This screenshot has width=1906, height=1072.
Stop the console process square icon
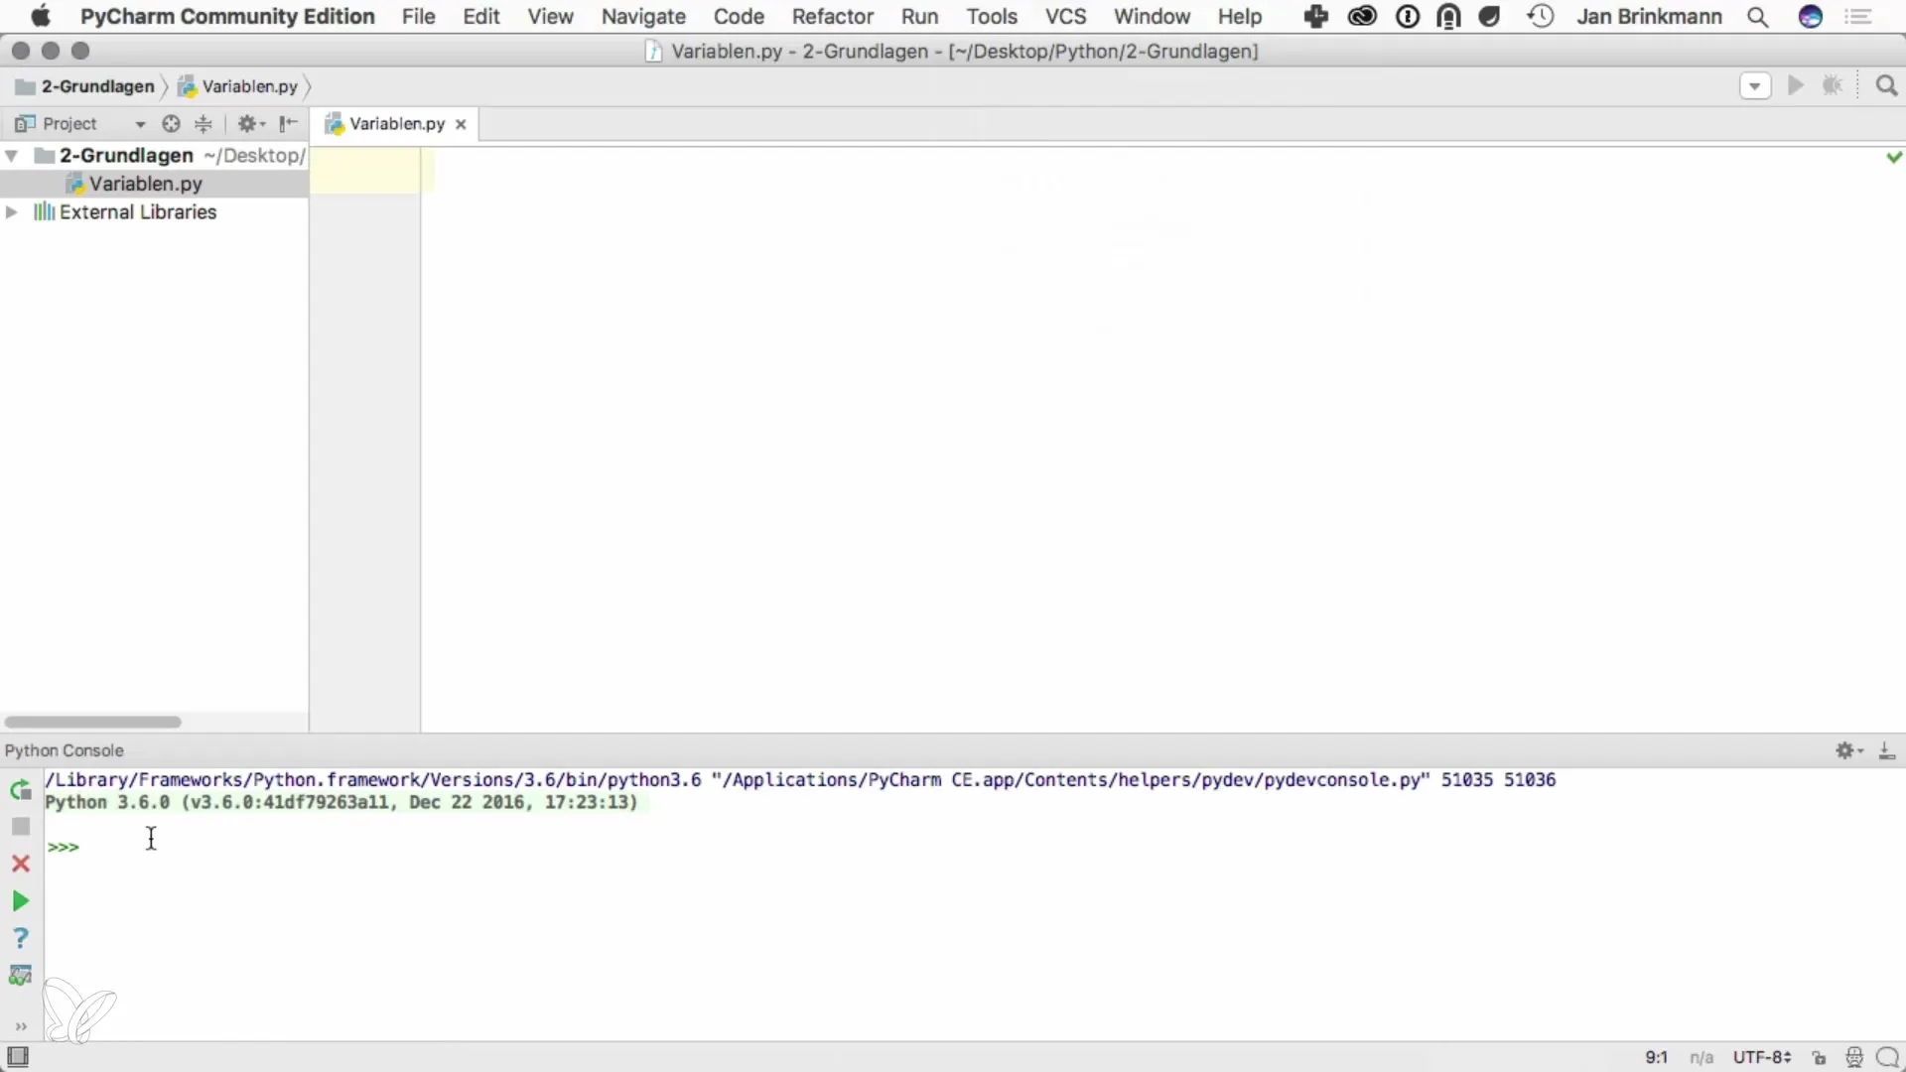[20, 827]
